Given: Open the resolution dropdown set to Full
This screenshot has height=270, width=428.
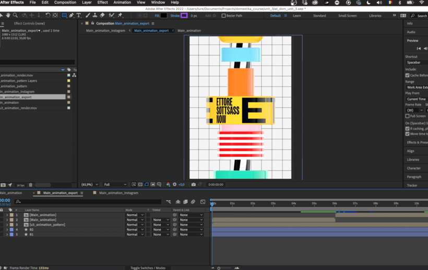Looking at the screenshot, I should 115,185.
